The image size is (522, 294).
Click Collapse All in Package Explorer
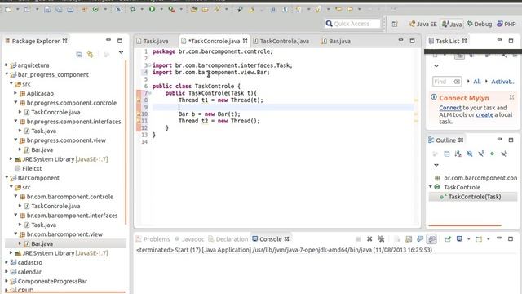tap(79, 55)
